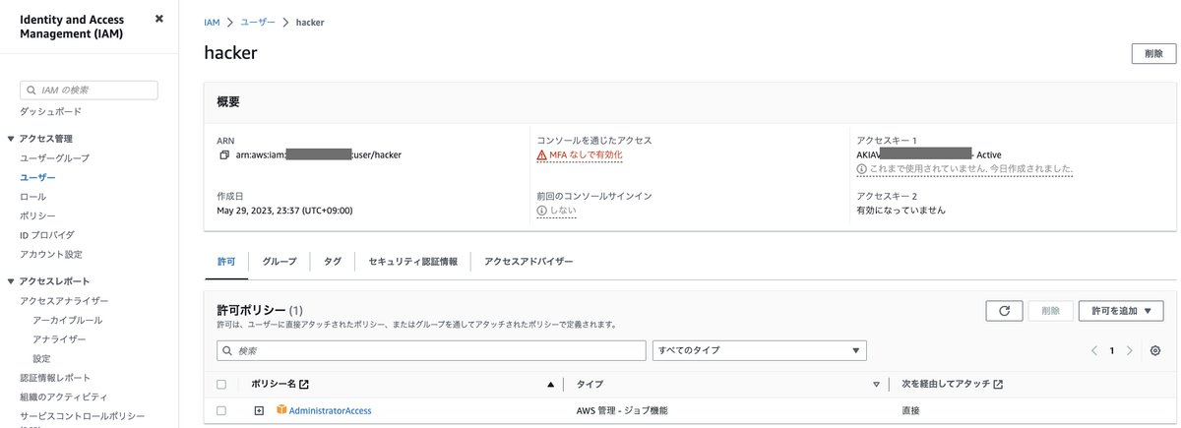
Task: Open ユーザーグループ in the sidebar
Action: [x=54, y=158]
